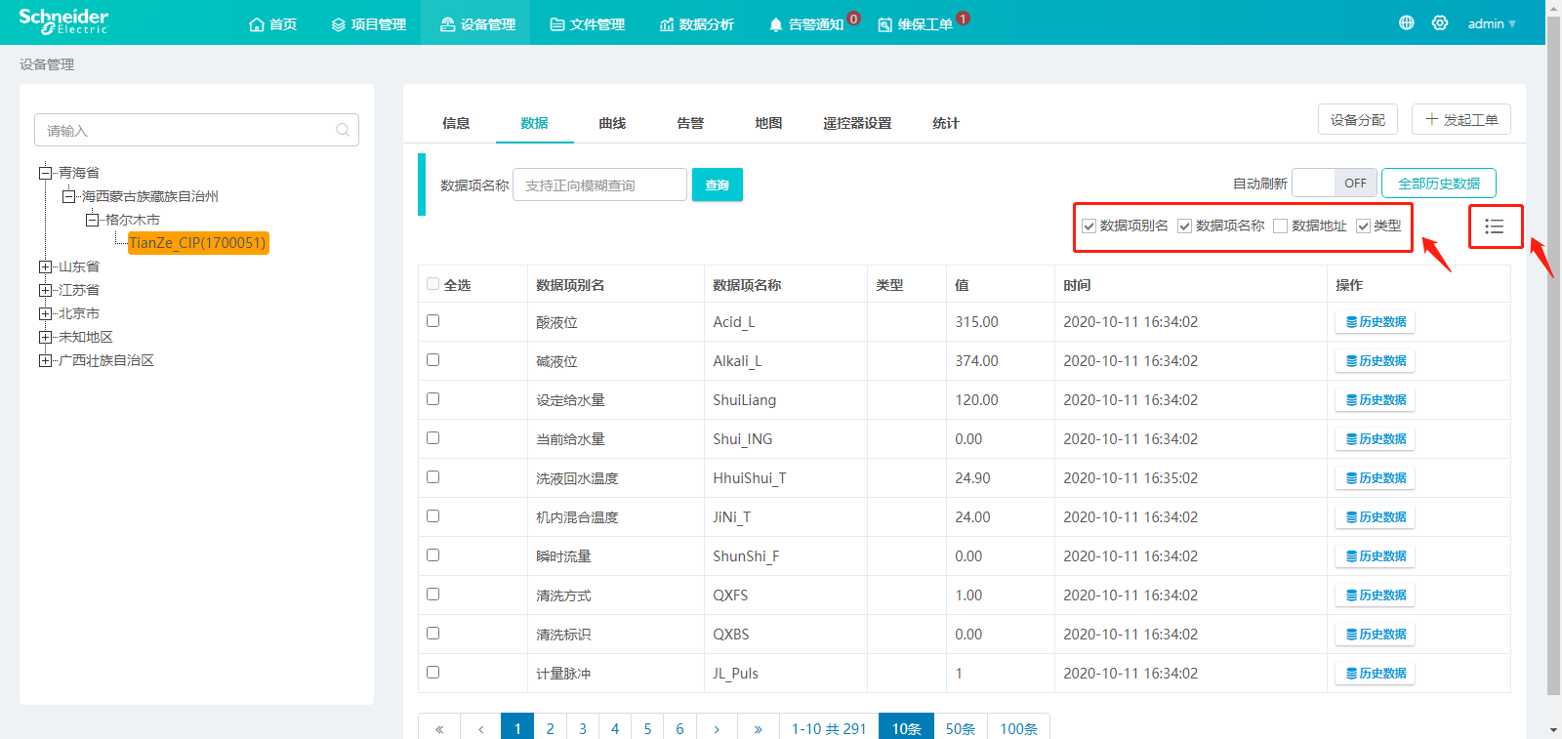This screenshot has height=739, width=1562.
Task: Click the 发起工单 button
Action: pos(1461,119)
